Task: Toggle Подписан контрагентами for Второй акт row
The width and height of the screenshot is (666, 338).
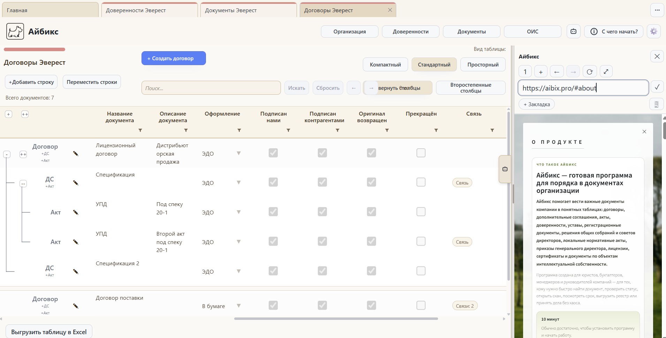Action: [x=322, y=241]
